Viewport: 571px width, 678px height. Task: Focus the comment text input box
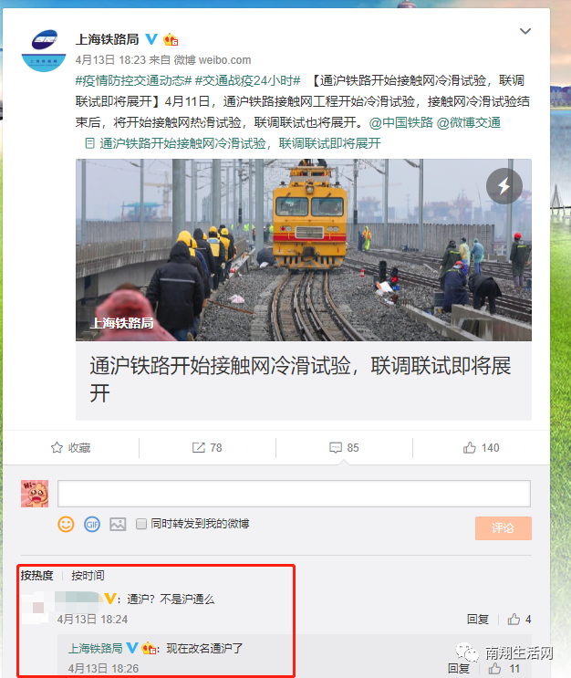pos(294,493)
